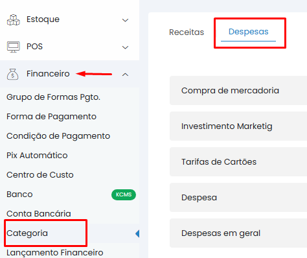Go to Condição de Pagamento

pyautogui.click(x=58, y=136)
